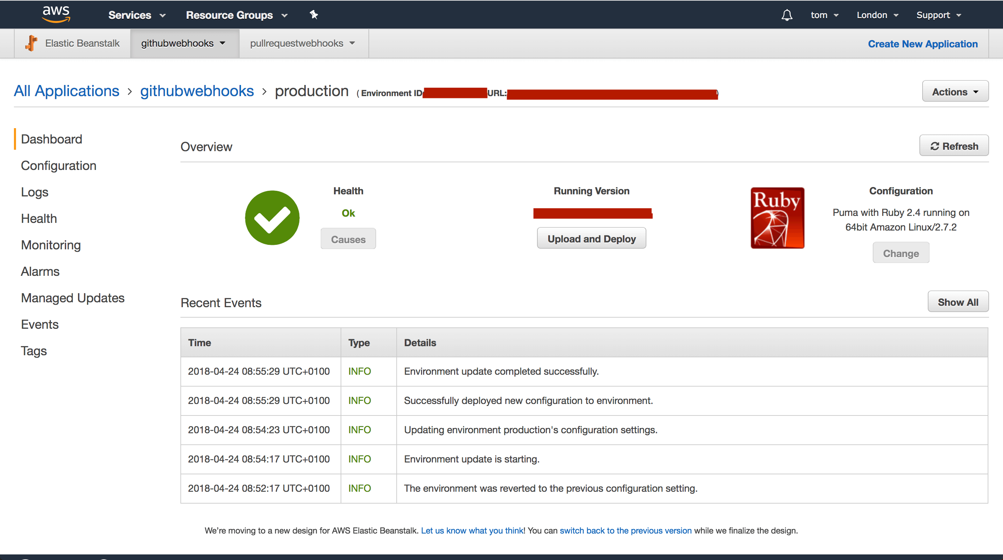The image size is (1003, 560).
Task: Click the Refresh button
Action: tap(954, 146)
